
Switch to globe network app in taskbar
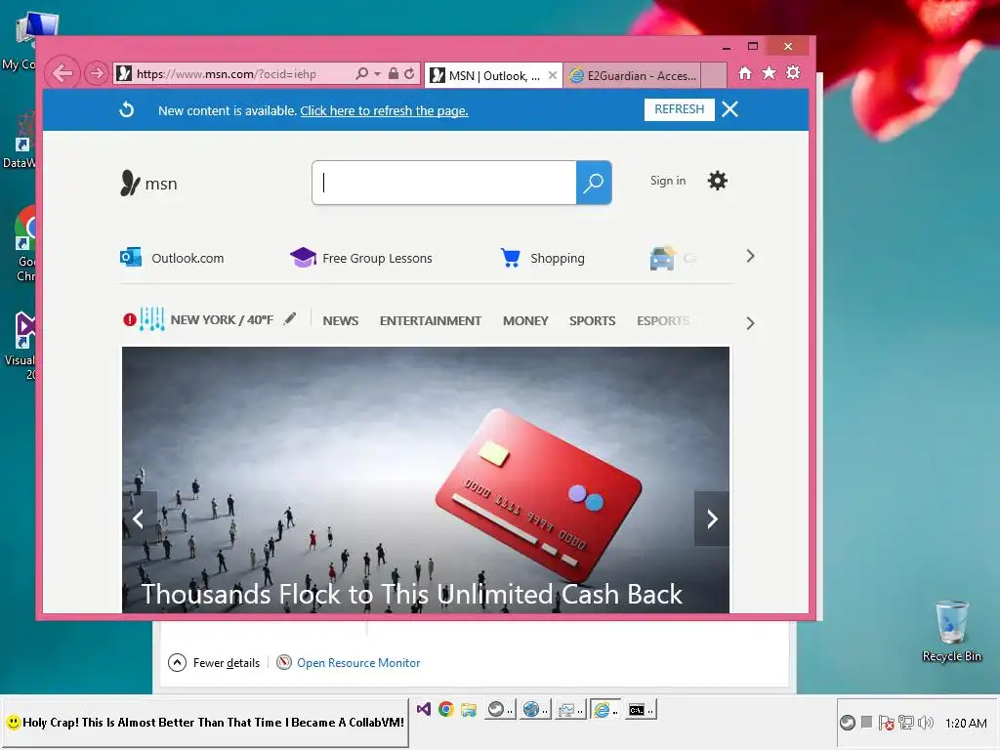coord(534,709)
